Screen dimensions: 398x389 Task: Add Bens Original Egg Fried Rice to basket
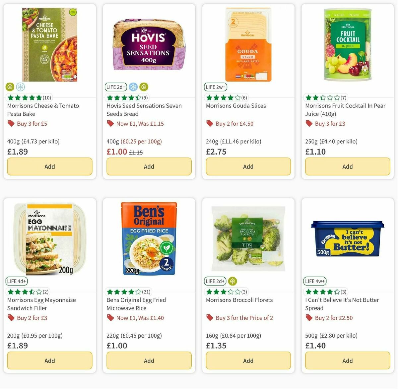tap(149, 360)
